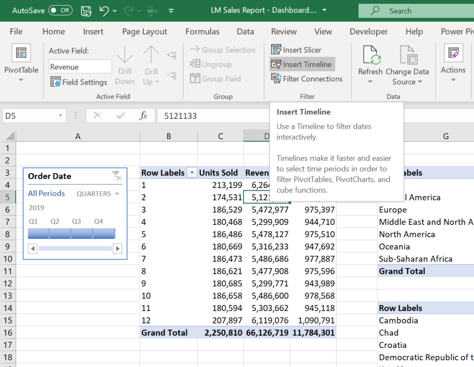Image resolution: width=474 pixels, height=367 pixels.
Task: Click Insert Slicer in Filter group
Action: click(x=296, y=50)
